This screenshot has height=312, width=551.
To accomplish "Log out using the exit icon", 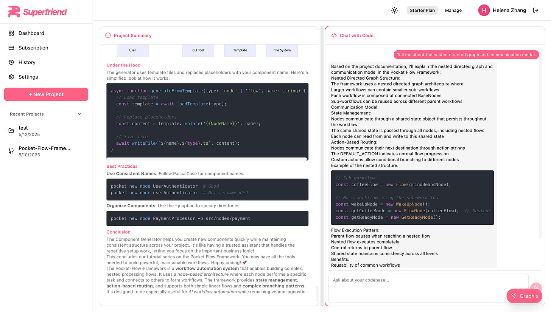I will click(x=535, y=10).
